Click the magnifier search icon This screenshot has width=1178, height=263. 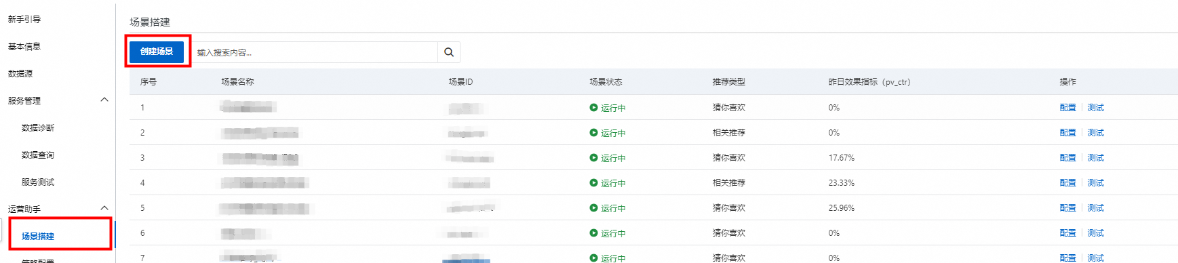pyautogui.click(x=449, y=52)
